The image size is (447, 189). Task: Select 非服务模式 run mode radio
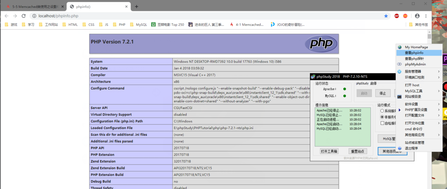(382, 117)
